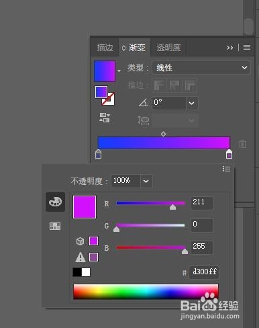
Task: Click the web-safe cube icon
Action: coord(81,241)
